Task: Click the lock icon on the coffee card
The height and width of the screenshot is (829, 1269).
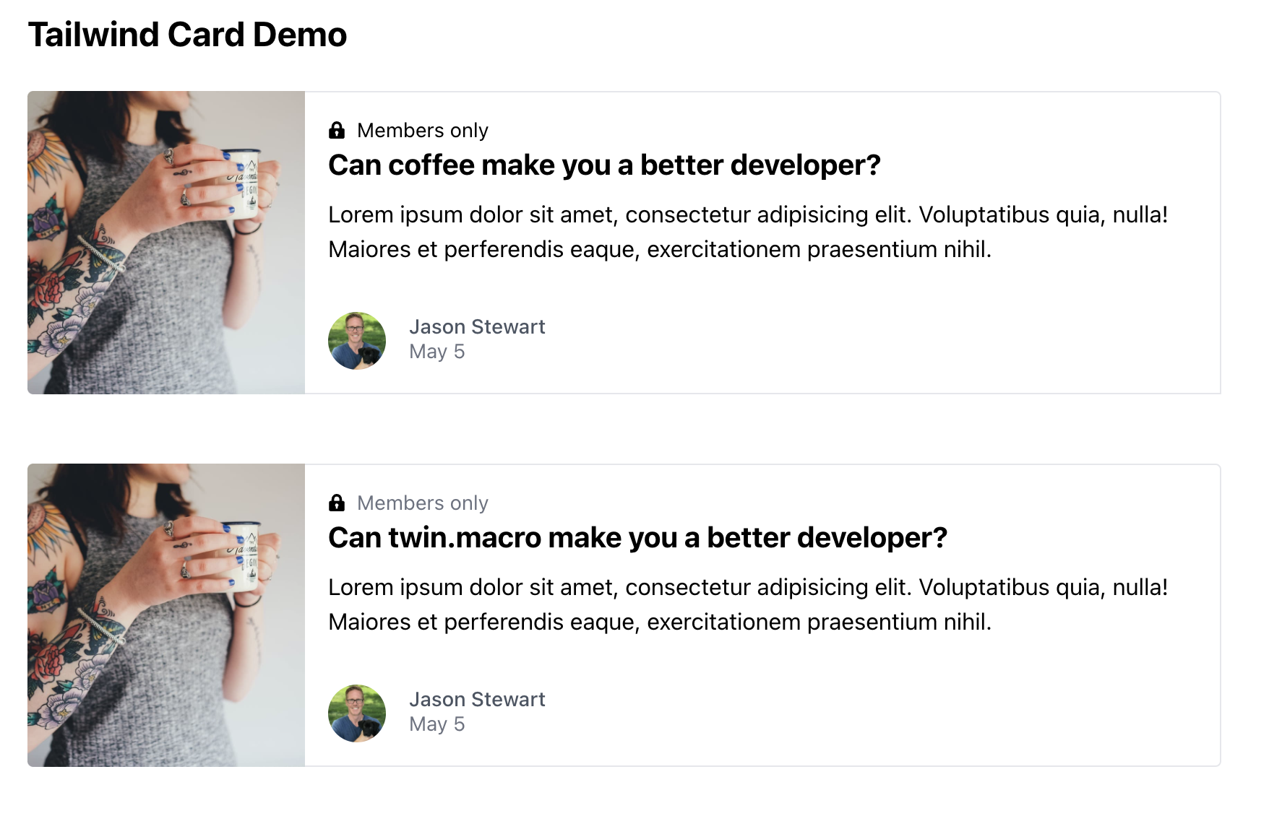Action: (337, 130)
